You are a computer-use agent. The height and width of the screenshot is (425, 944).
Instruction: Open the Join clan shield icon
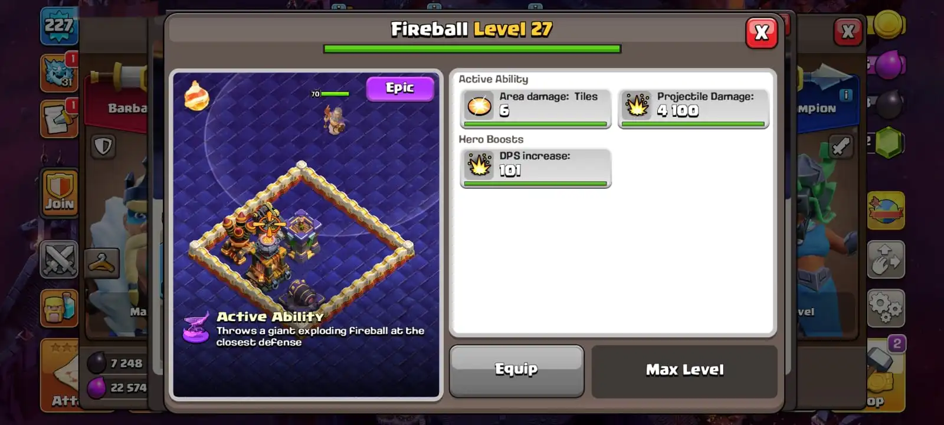click(x=60, y=192)
